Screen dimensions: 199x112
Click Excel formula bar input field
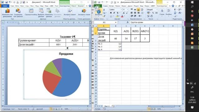coord(155,22)
